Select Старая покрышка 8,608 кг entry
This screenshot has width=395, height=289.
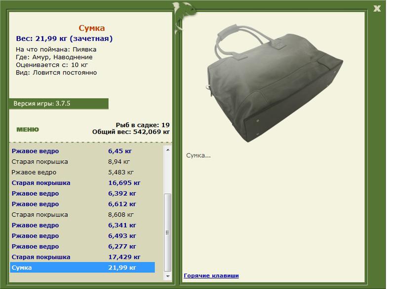point(82,215)
